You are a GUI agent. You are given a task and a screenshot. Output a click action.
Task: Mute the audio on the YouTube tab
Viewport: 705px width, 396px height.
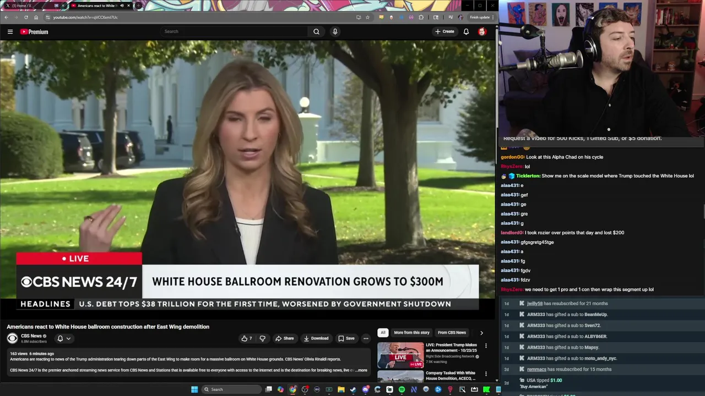(x=122, y=5)
